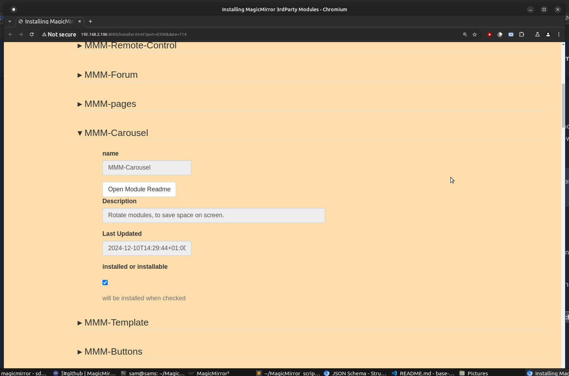Click the page vertical scrollbar thumb

[x=563, y=105]
